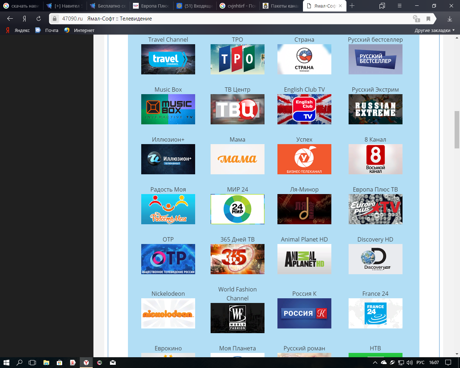
Task: Select the World Fashion Channel logo
Action: pyautogui.click(x=238, y=318)
